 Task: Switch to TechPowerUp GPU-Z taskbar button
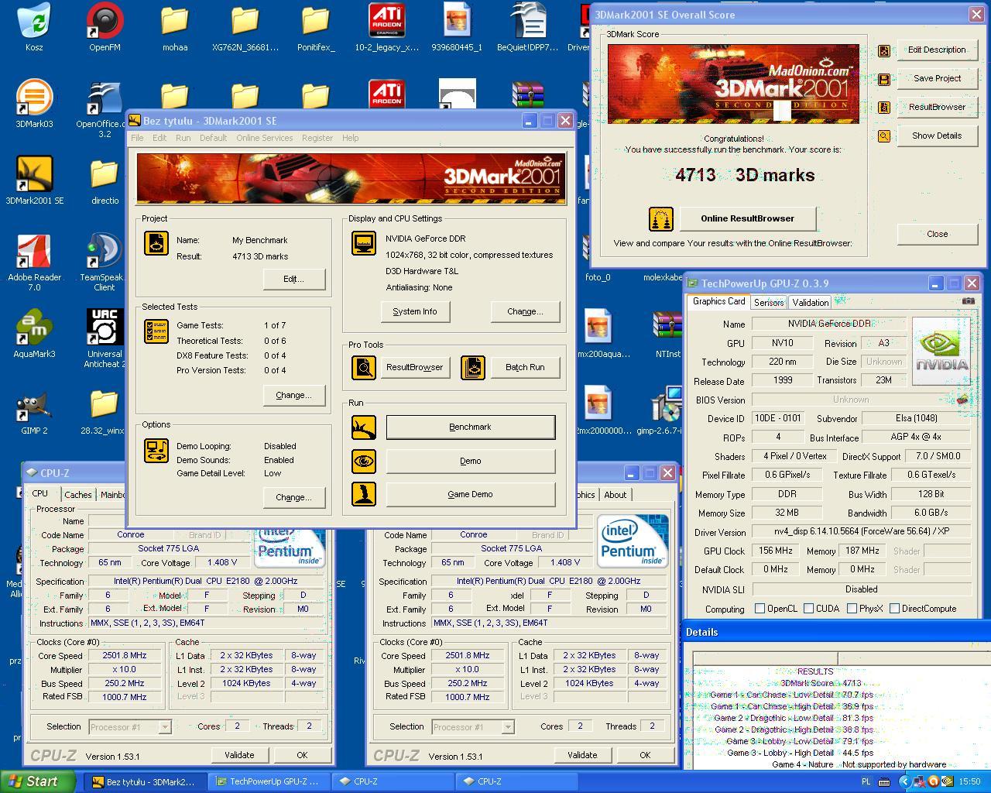tap(268, 781)
